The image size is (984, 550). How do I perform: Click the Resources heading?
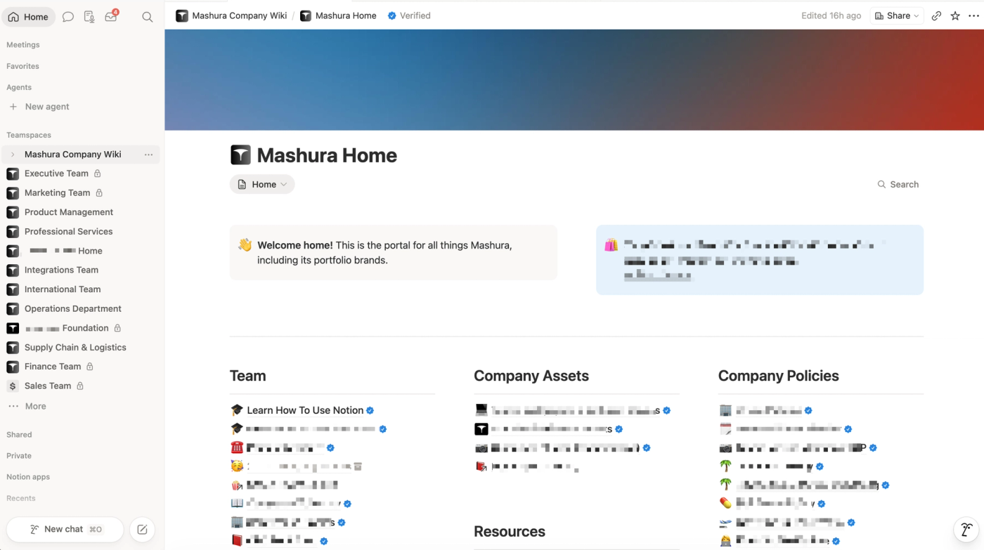click(x=510, y=532)
